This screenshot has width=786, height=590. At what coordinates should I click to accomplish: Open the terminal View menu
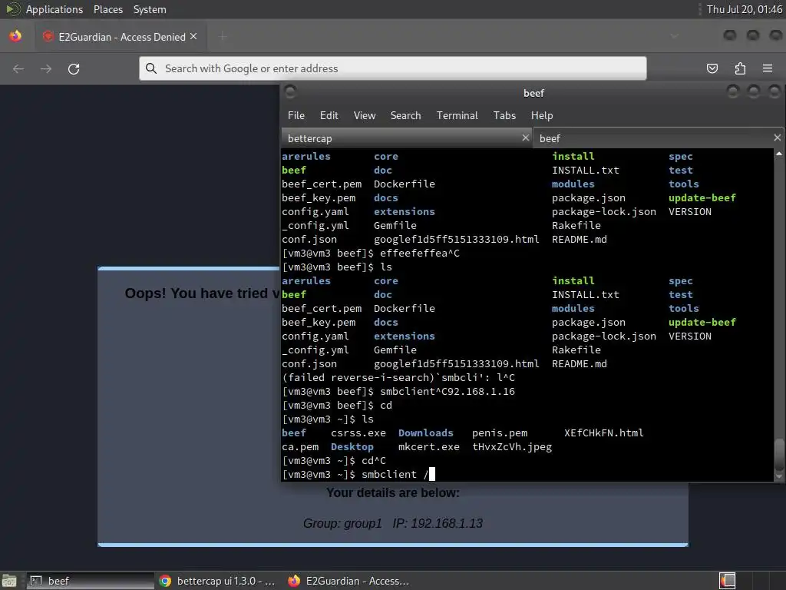tap(365, 115)
